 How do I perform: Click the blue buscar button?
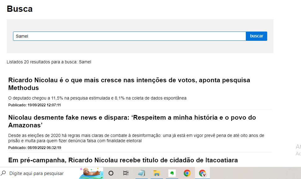pyautogui.click(x=256, y=36)
